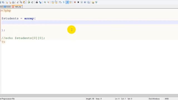This screenshot has width=178, height=100.
Task: Start macro recording with red dot
Action: point(75,2)
